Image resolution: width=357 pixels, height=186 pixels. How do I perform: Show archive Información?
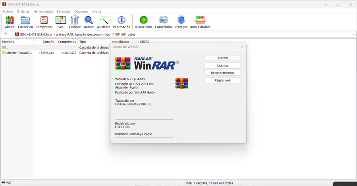pyautogui.click(x=122, y=22)
